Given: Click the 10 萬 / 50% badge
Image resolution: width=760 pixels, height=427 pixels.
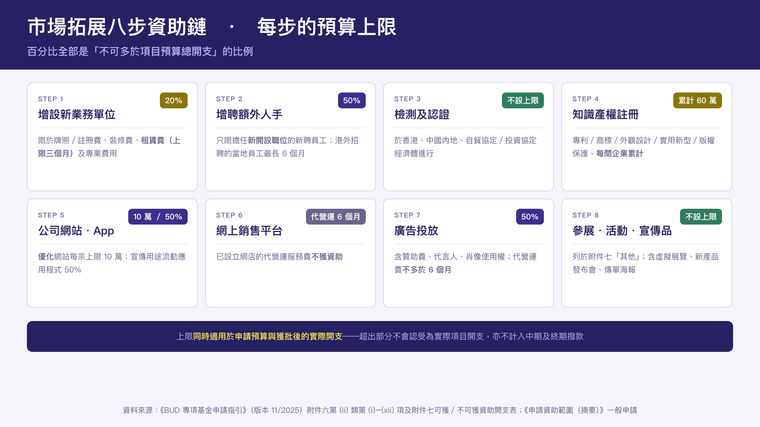Looking at the screenshot, I should coord(158,217).
